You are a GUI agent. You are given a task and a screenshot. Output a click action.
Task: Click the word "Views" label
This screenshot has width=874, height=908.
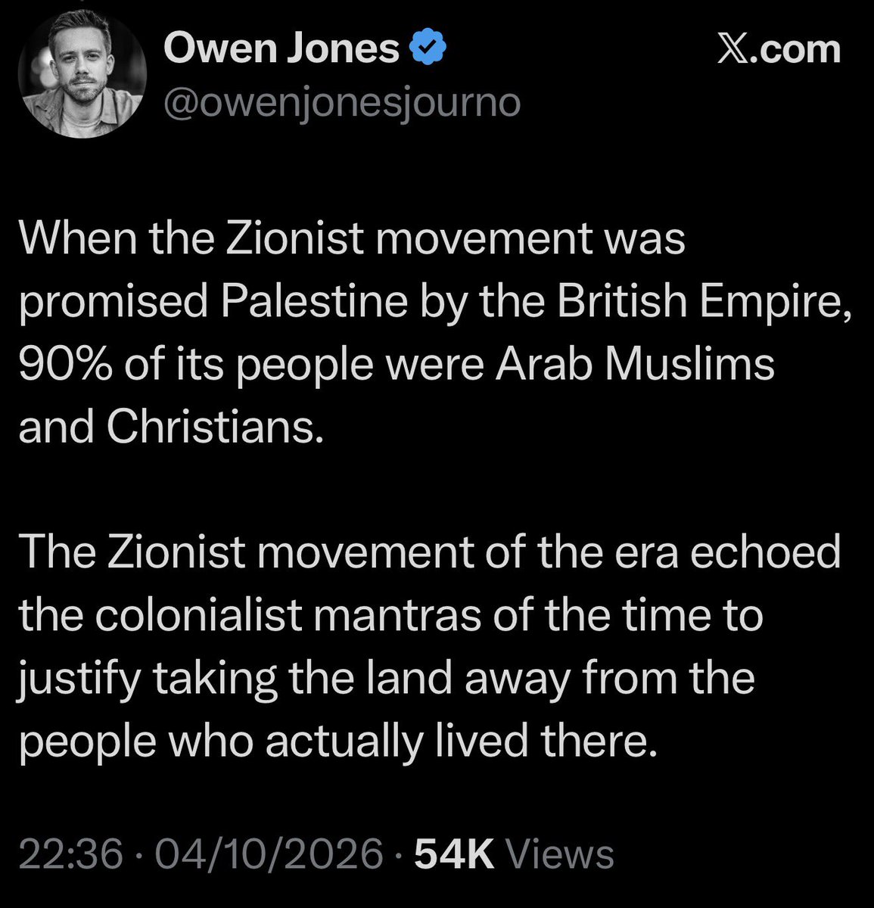point(560,854)
